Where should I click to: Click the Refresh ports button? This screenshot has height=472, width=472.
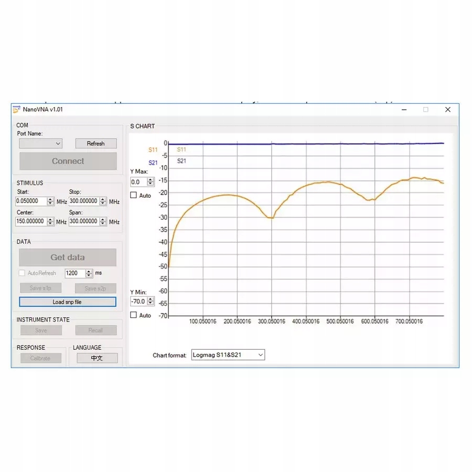pyautogui.click(x=96, y=144)
